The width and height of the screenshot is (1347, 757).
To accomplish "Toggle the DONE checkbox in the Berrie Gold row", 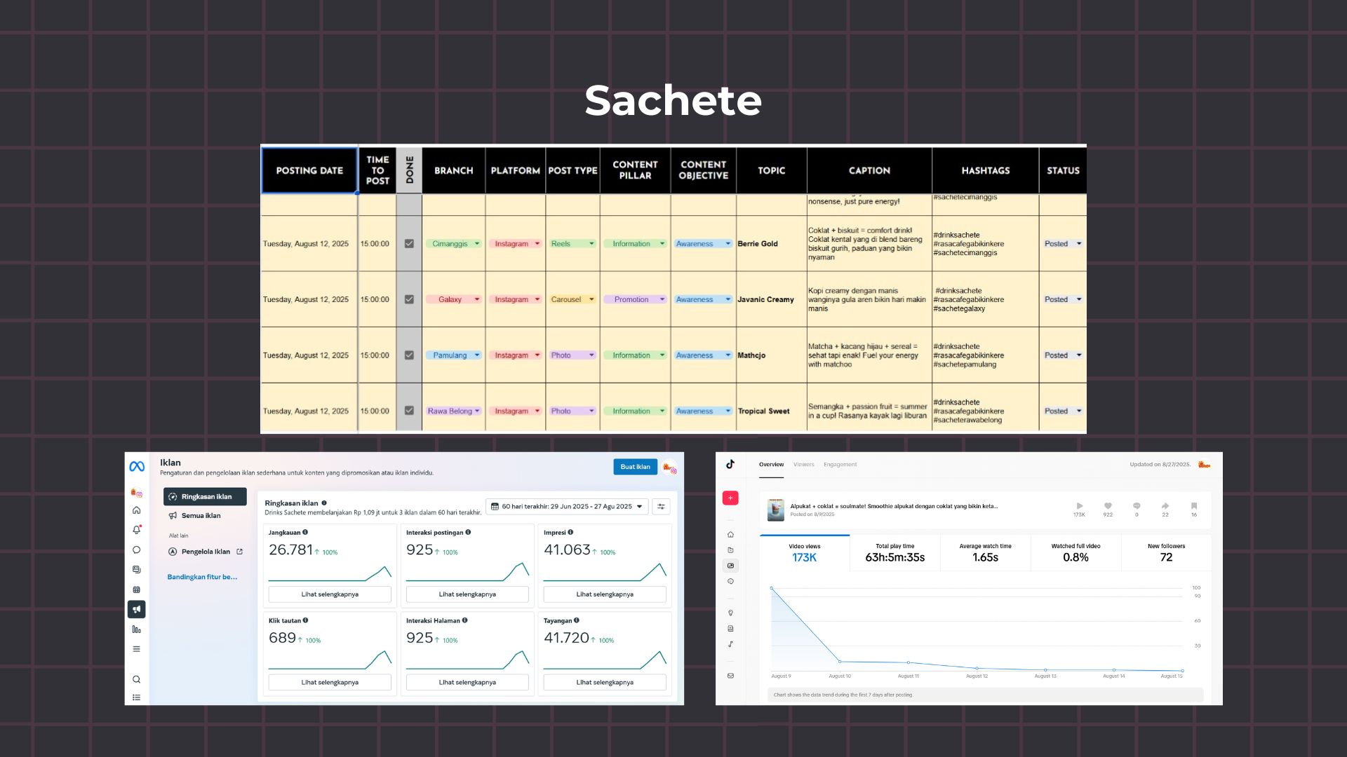I will 409,244.
